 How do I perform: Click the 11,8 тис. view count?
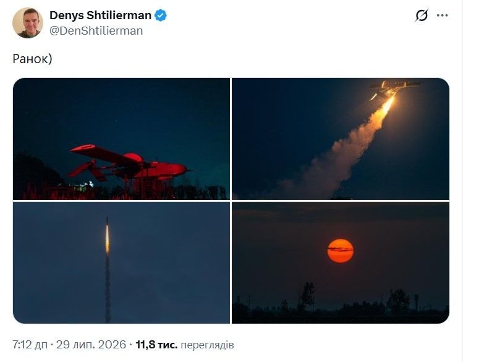pos(156,345)
